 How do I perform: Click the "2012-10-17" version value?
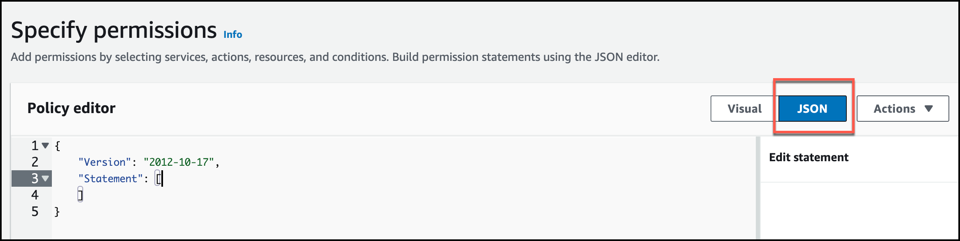tap(179, 162)
